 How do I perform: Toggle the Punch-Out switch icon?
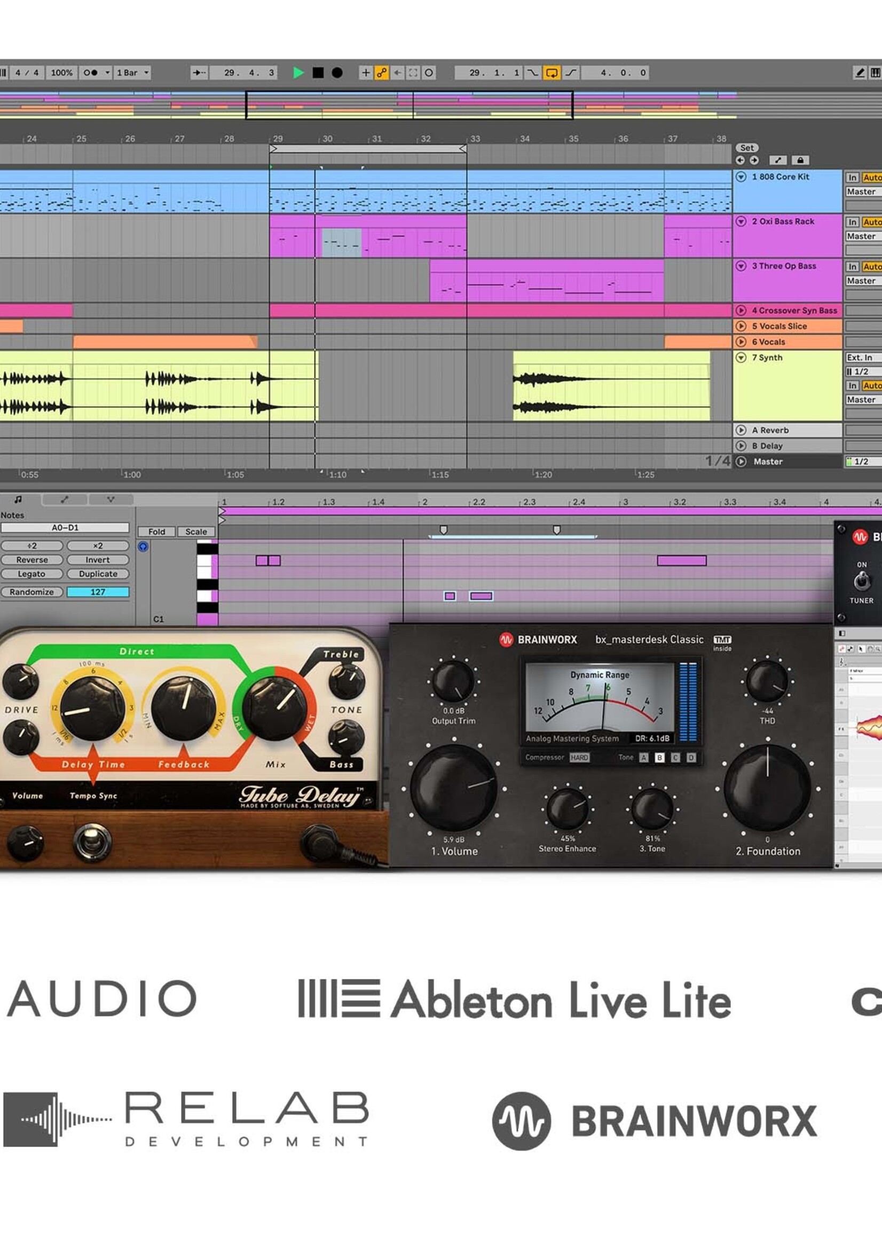[x=571, y=72]
